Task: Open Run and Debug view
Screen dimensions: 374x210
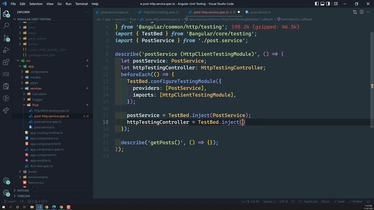Action: 6,50
